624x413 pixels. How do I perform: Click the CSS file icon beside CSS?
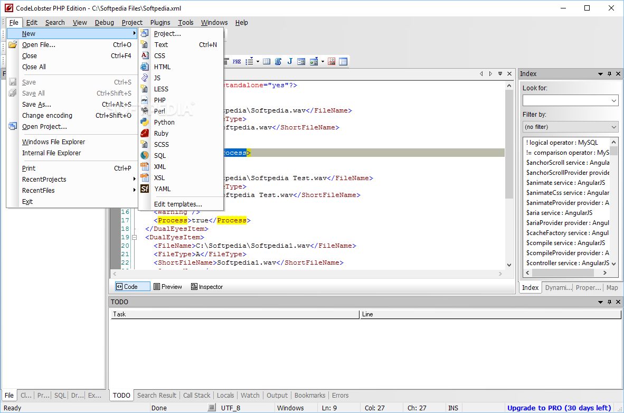(x=145, y=56)
